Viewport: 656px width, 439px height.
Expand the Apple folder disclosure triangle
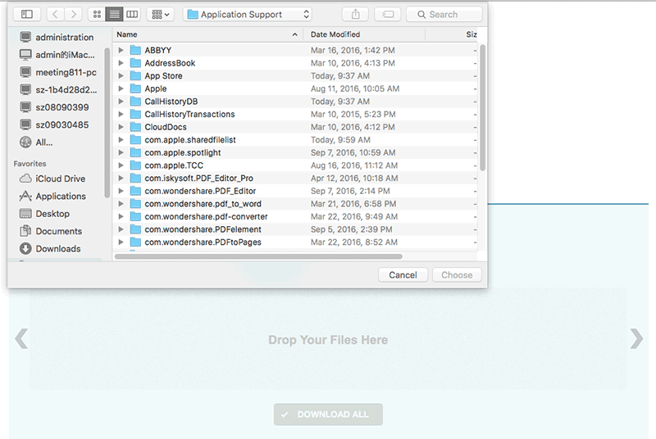click(121, 88)
